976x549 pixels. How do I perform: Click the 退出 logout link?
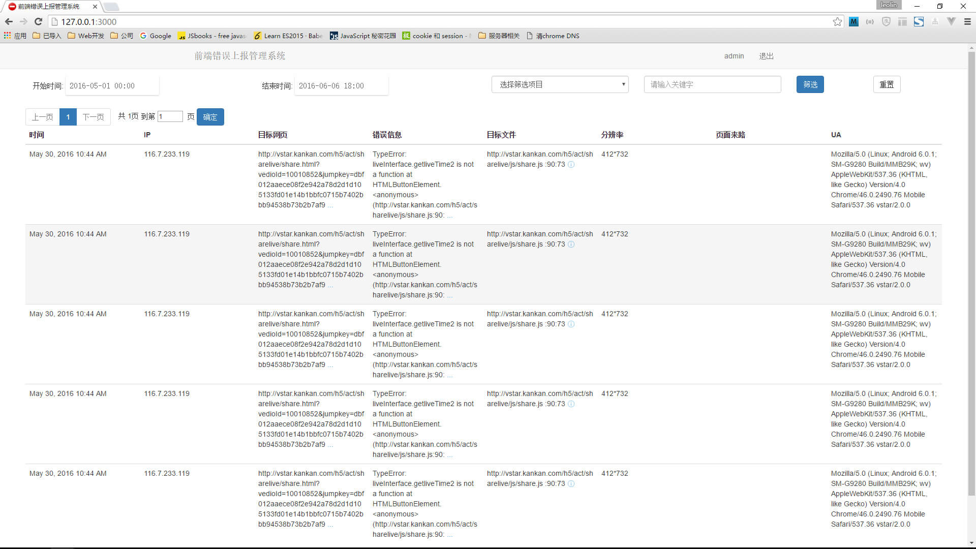[766, 56]
